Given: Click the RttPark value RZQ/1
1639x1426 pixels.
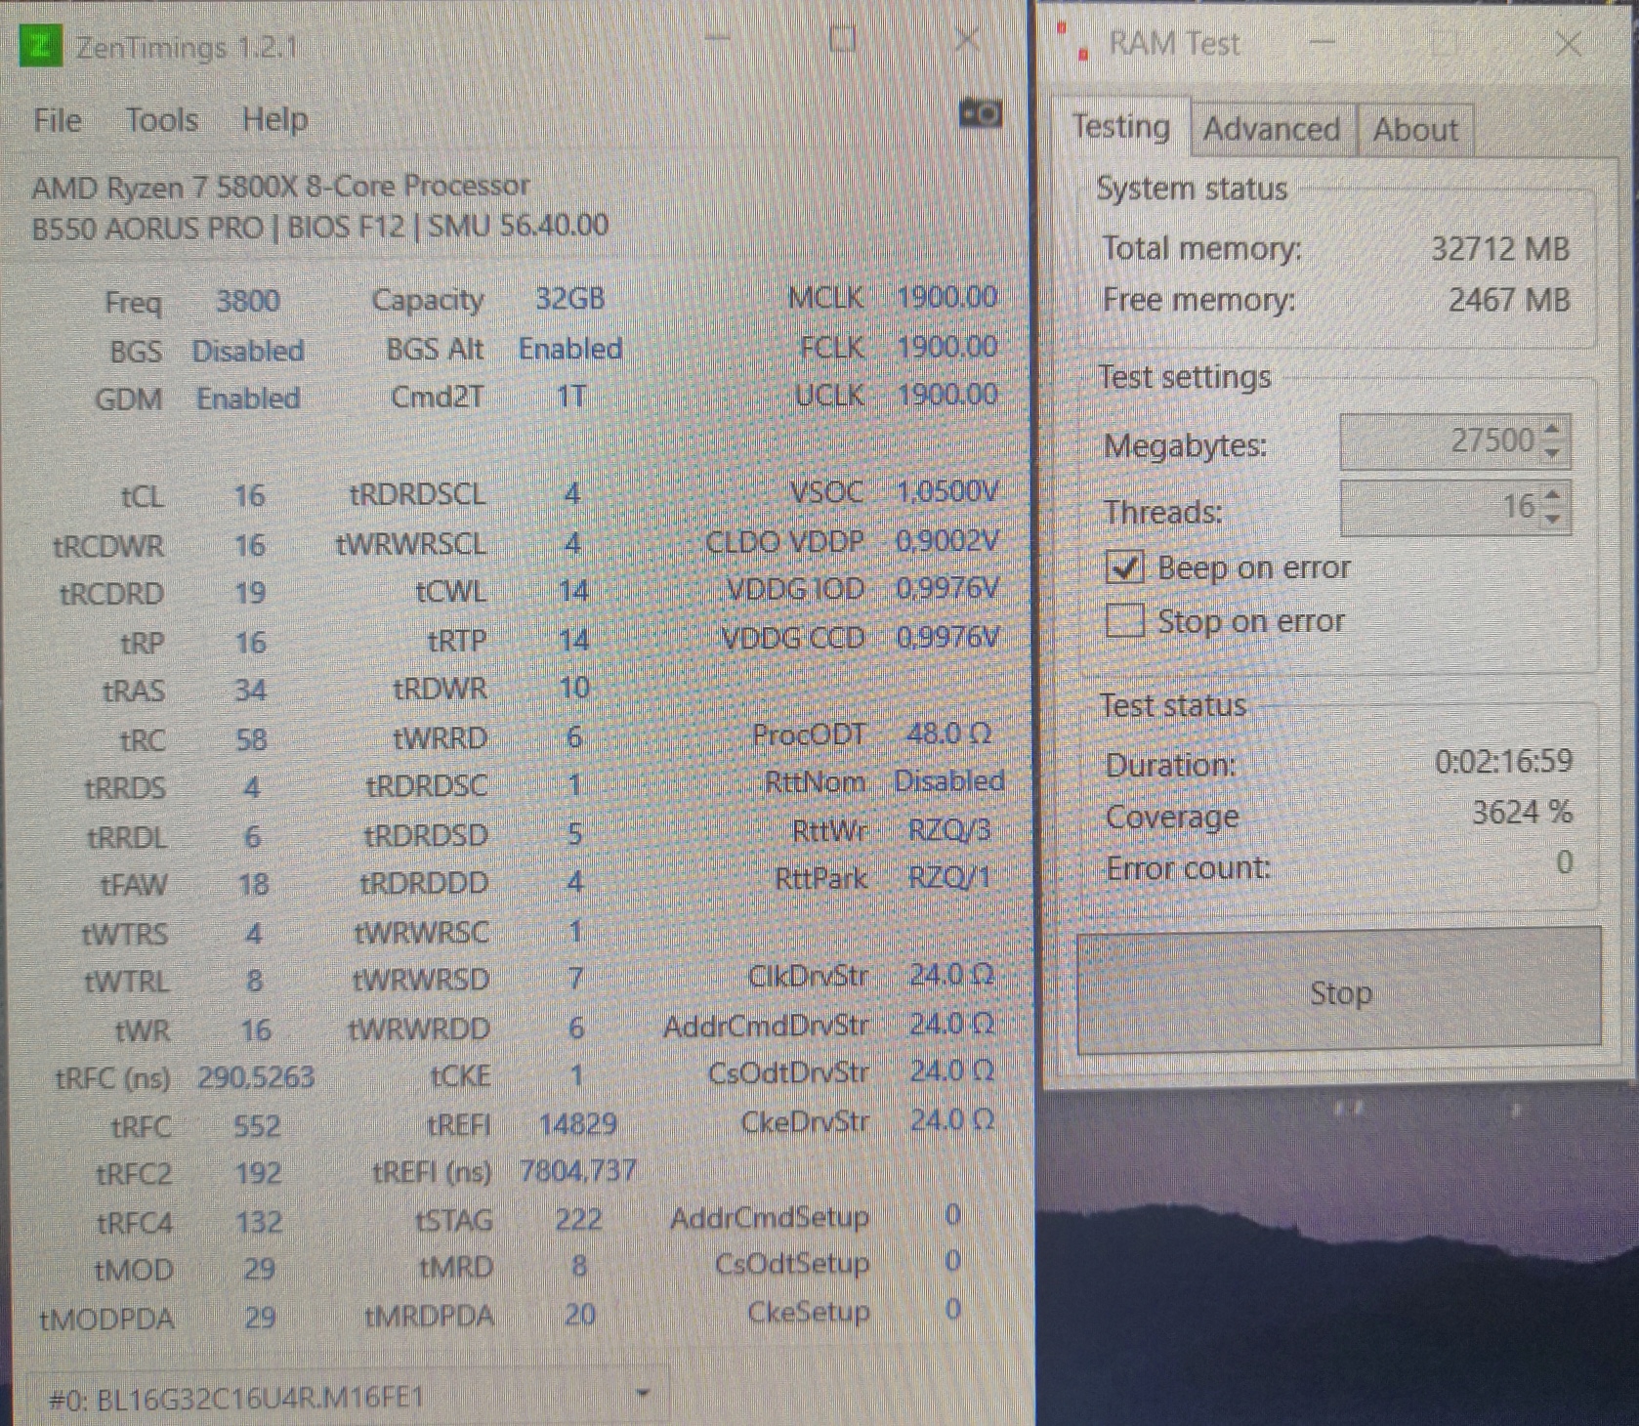Looking at the screenshot, I should tap(949, 878).
